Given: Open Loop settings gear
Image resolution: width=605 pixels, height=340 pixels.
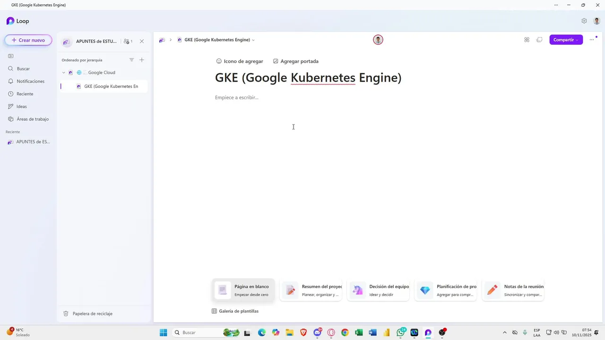Looking at the screenshot, I should pos(584,21).
